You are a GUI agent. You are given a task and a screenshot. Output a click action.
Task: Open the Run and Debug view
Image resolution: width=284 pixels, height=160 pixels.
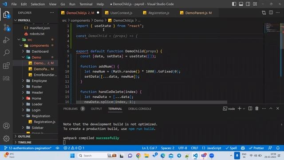click(x=6, y=40)
